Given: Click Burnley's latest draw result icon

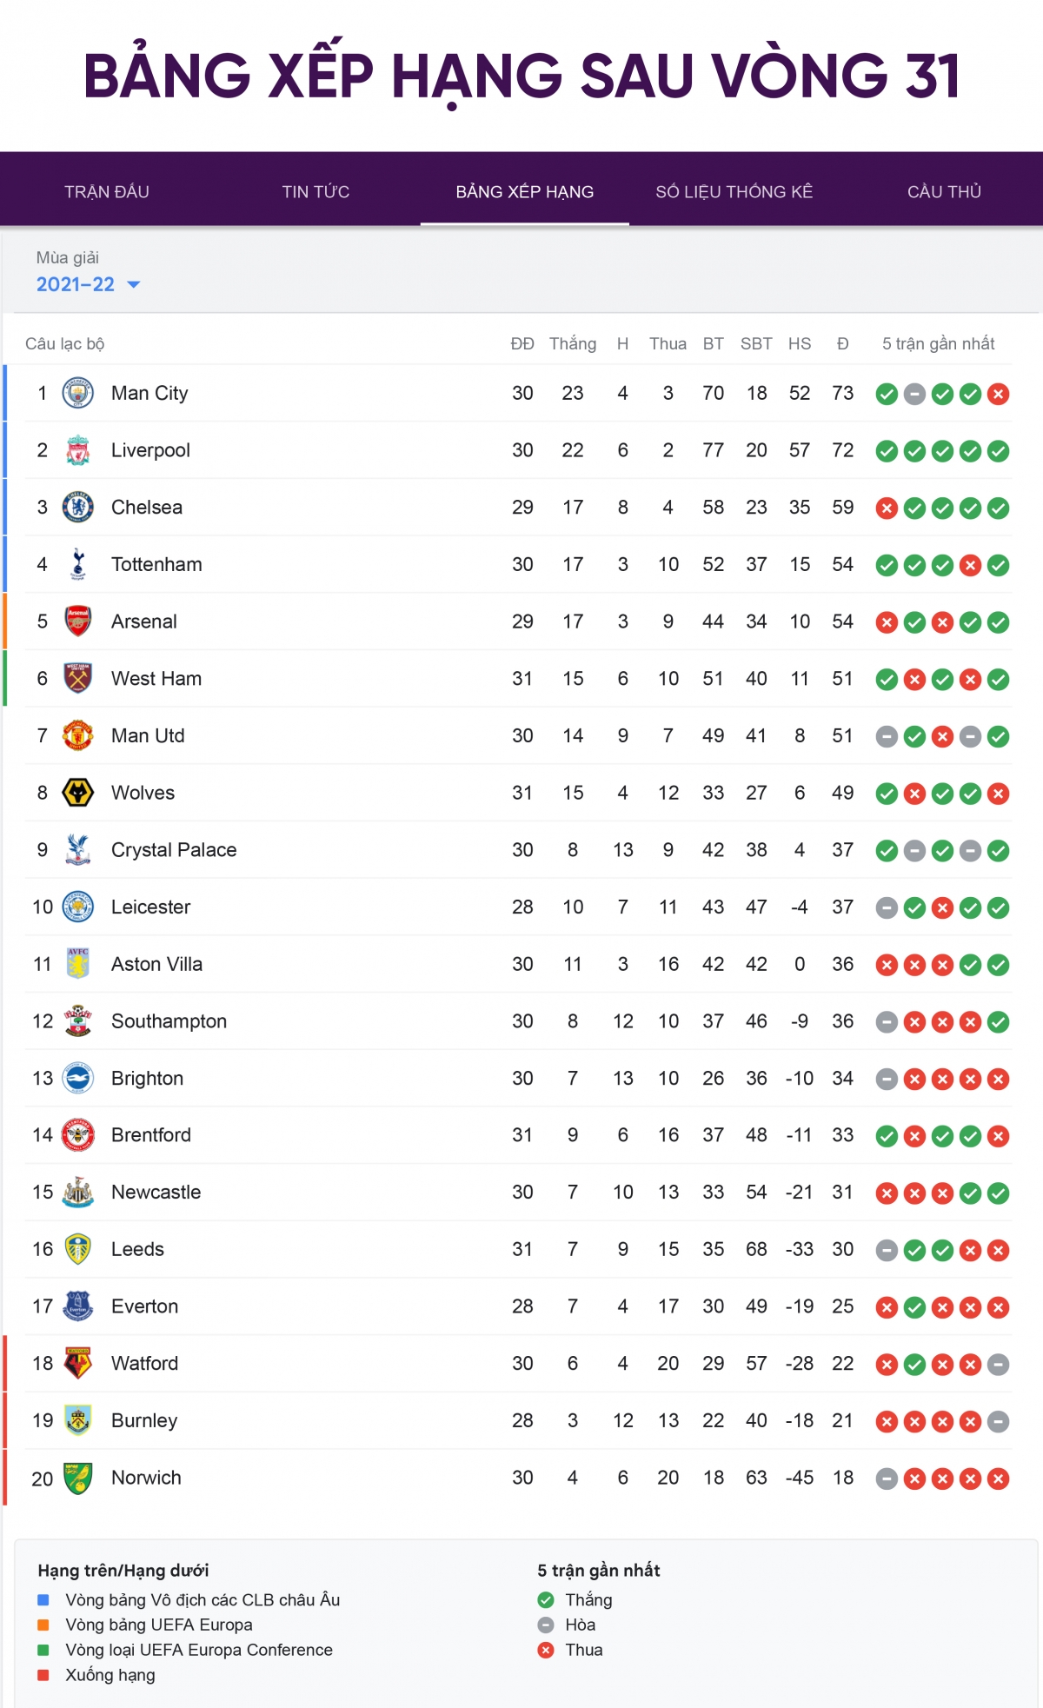Looking at the screenshot, I should [999, 1421].
